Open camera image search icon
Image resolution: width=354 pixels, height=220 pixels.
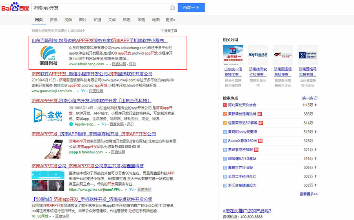click(172, 8)
